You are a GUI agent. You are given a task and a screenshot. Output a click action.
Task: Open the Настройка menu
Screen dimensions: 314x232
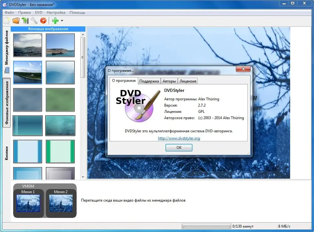point(56,13)
